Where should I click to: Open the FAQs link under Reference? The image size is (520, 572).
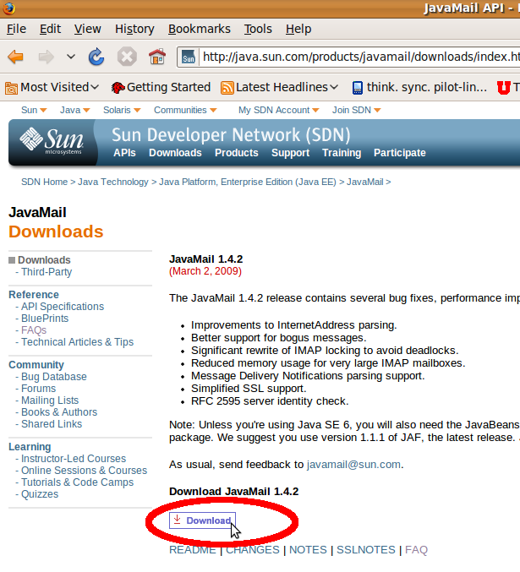[x=34, y=330]
